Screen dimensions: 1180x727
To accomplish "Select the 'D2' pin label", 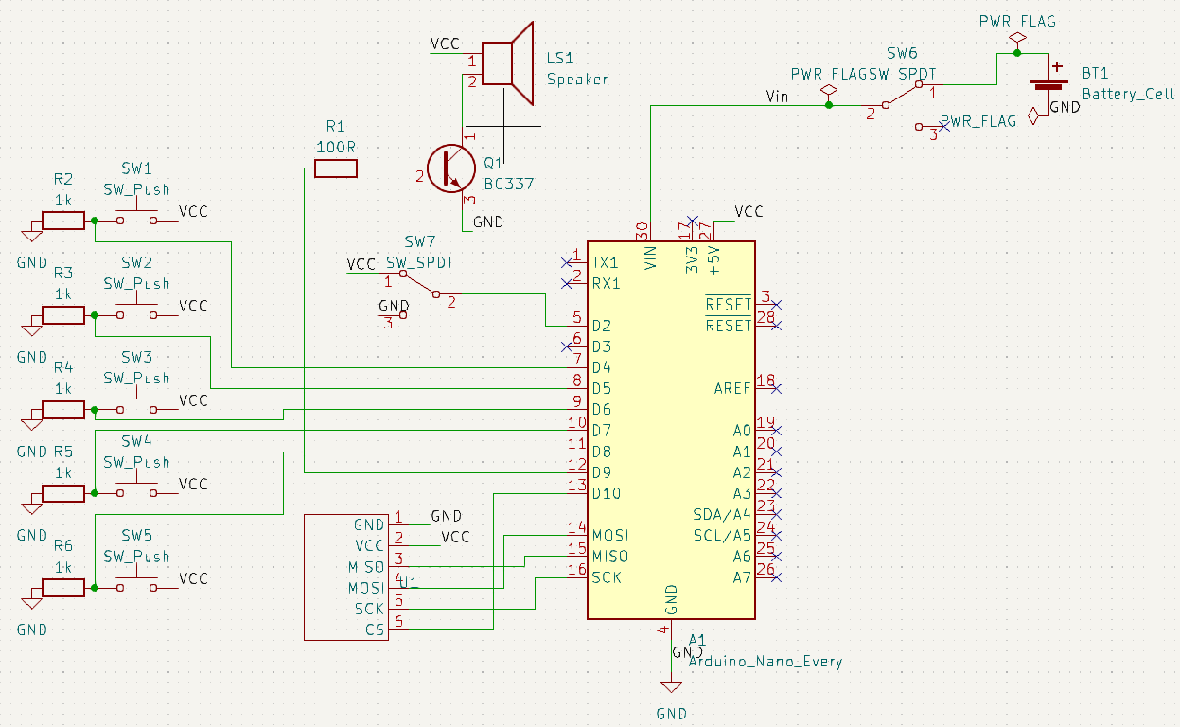I will pos(602,326).
